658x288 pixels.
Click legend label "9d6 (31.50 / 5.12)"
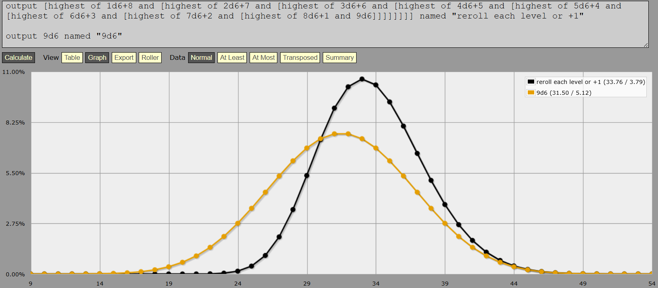click(564, 93)
